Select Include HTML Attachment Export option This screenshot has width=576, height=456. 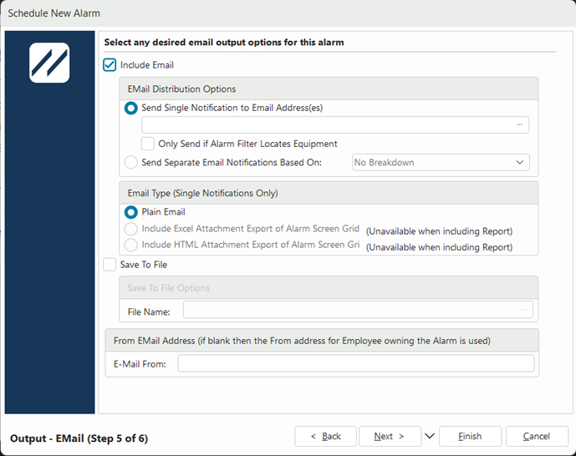click(130, 245)
